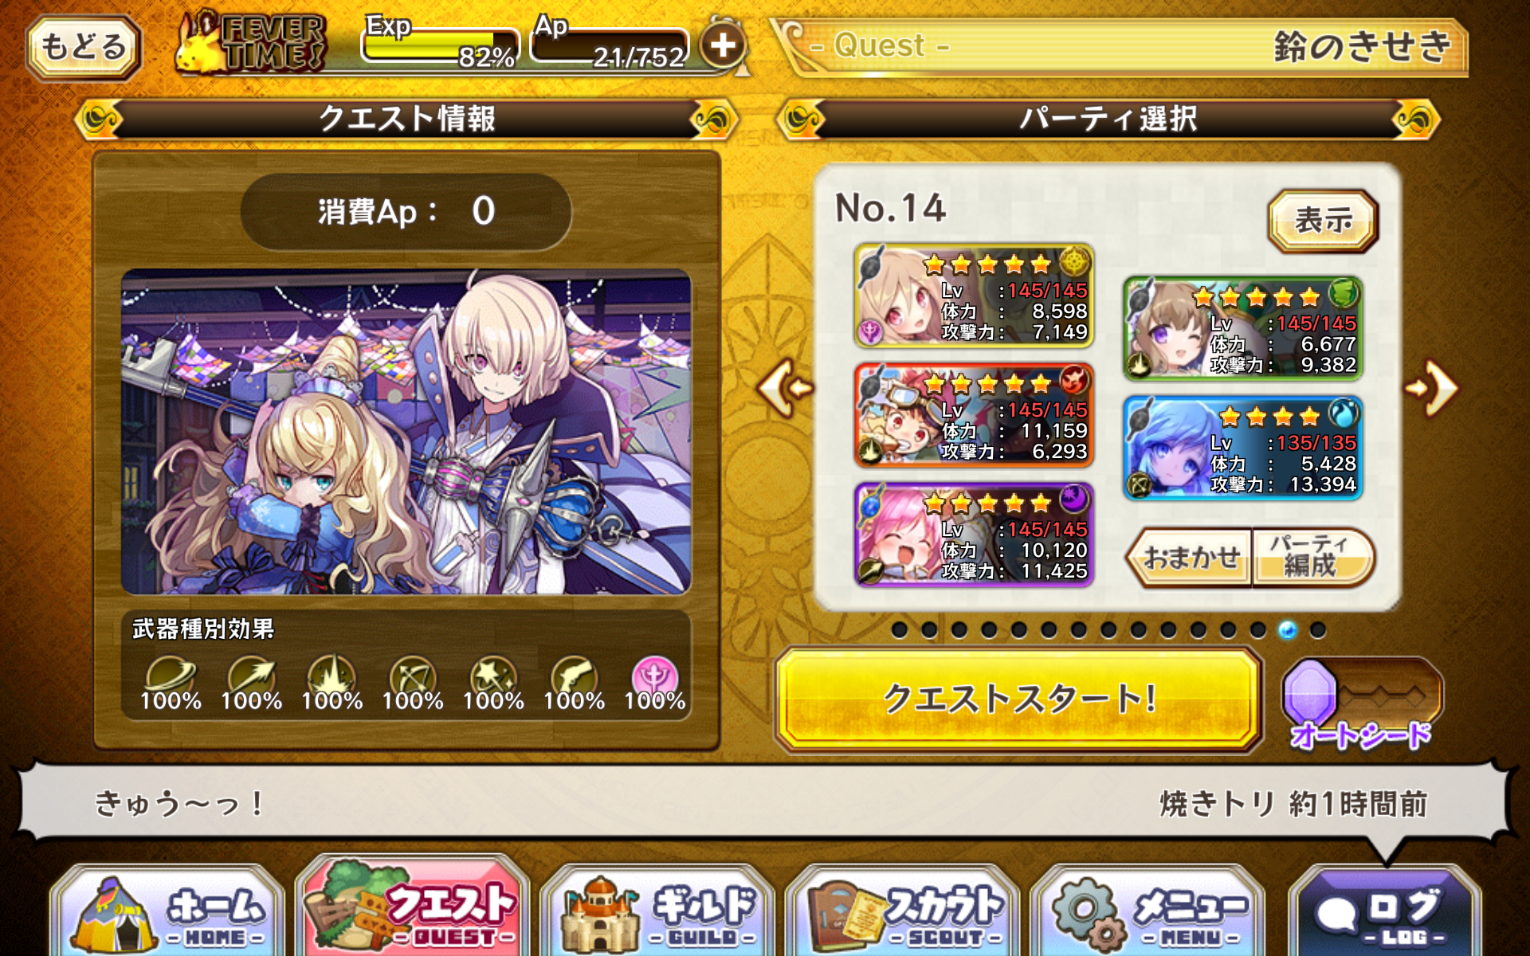The height and width of the screenshot is (956, 1530).
Task: Start the quest with クエストスタート button
Action: point(1018,699)
